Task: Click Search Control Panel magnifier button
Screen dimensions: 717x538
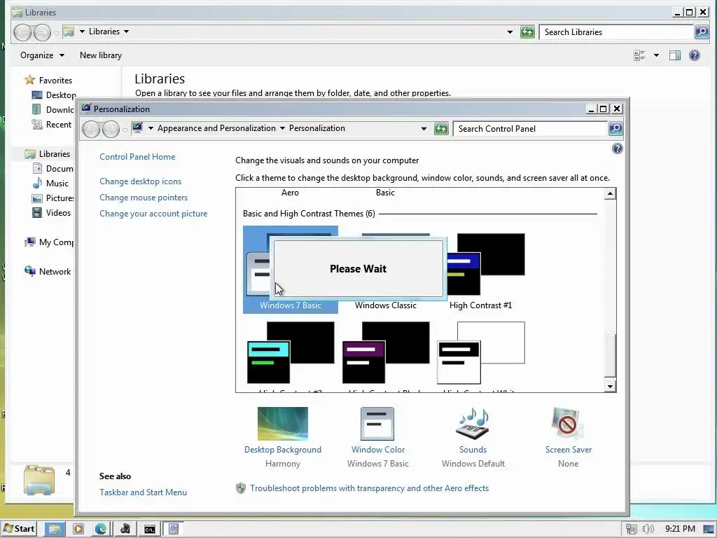Action: point(615,129)
